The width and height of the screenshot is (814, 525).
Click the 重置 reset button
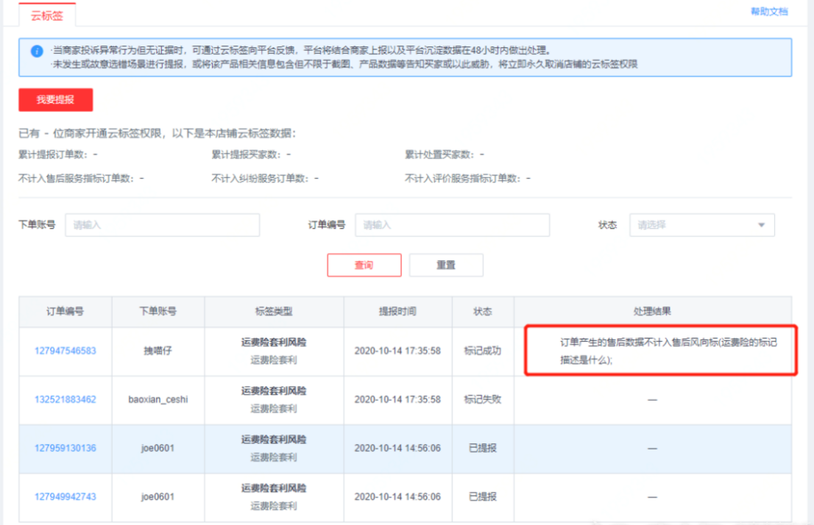[446, 265]
